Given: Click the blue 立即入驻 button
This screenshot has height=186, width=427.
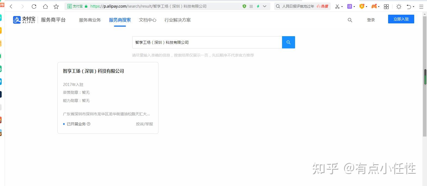Looking at the screenshot, I should coord(401,19).
